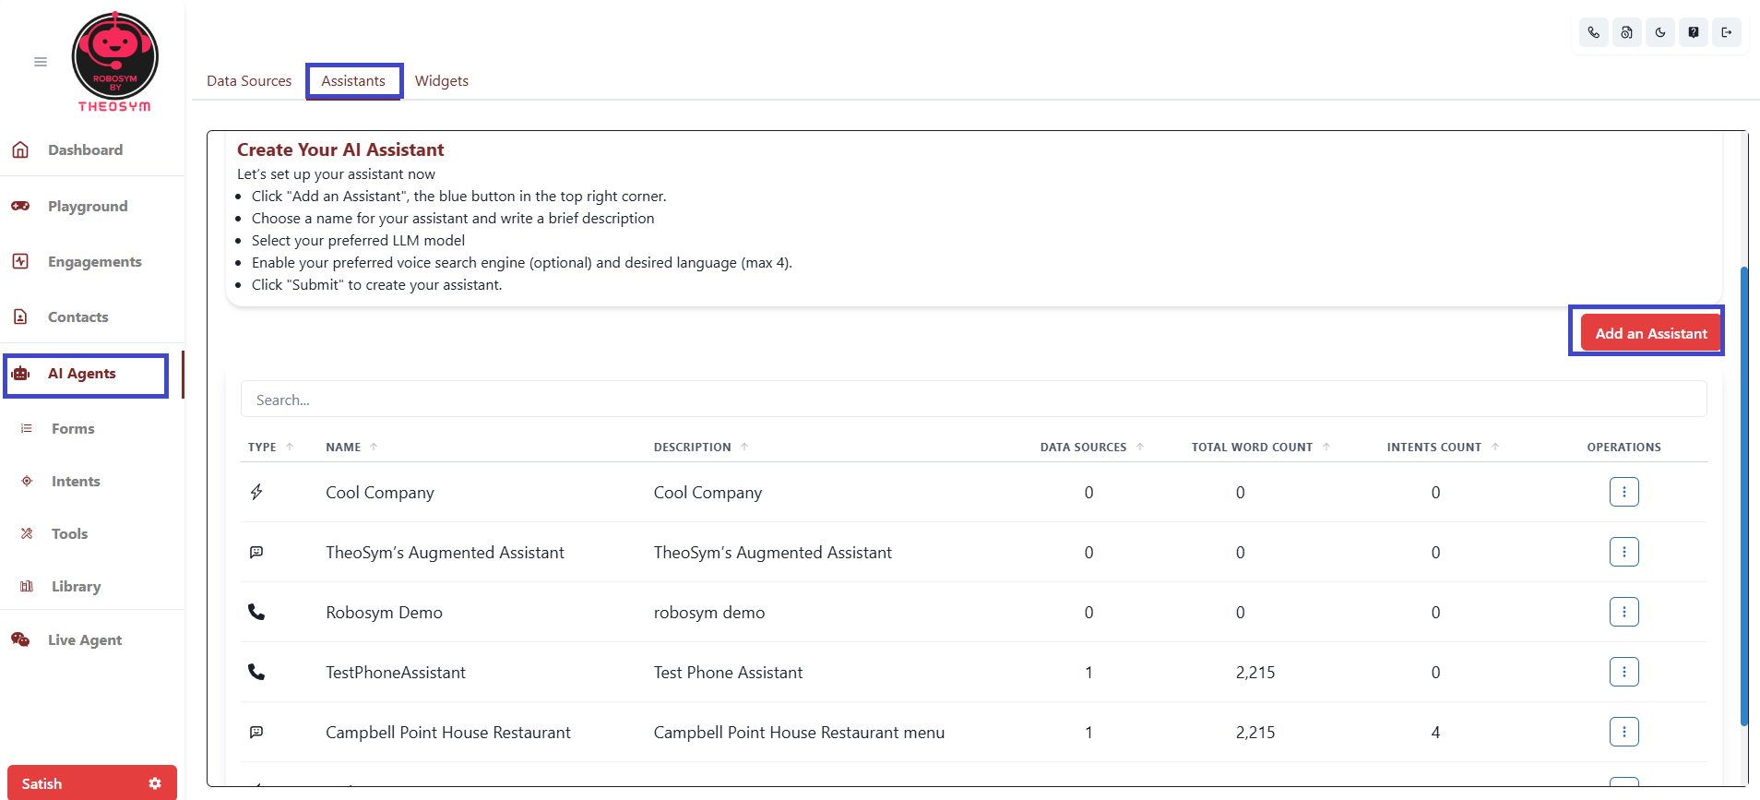Click the 'robosym demo' description cell
The image size is (1760, 800).
[x=709, y=613]
